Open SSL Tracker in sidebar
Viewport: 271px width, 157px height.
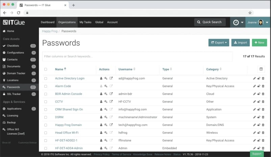click(19, 94)
